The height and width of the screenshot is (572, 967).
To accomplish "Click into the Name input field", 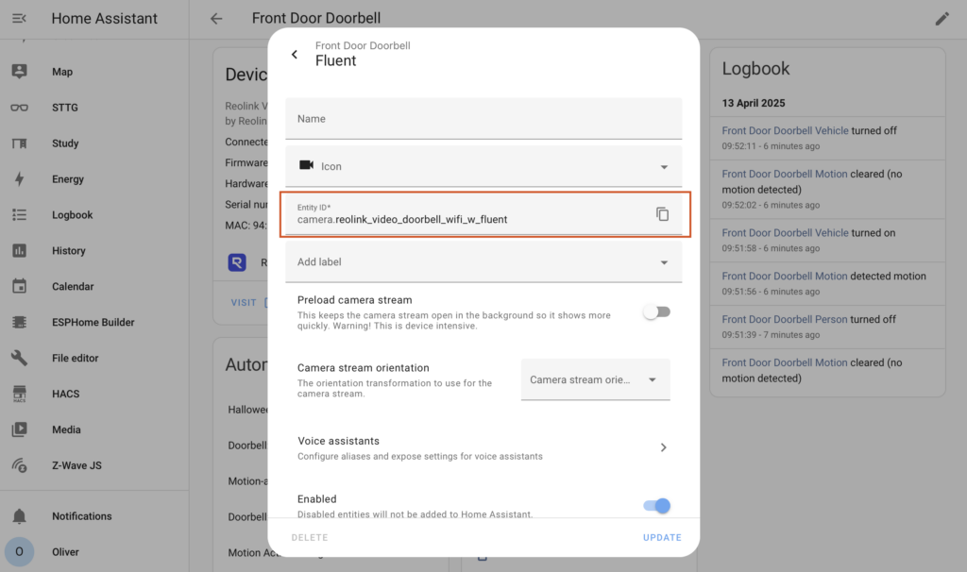I will (483, 118).
